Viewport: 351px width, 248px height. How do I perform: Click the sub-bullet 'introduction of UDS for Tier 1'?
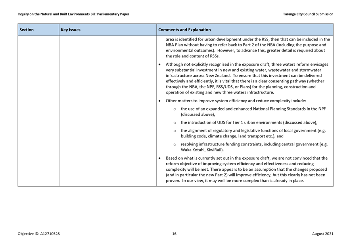pos(249,122)
